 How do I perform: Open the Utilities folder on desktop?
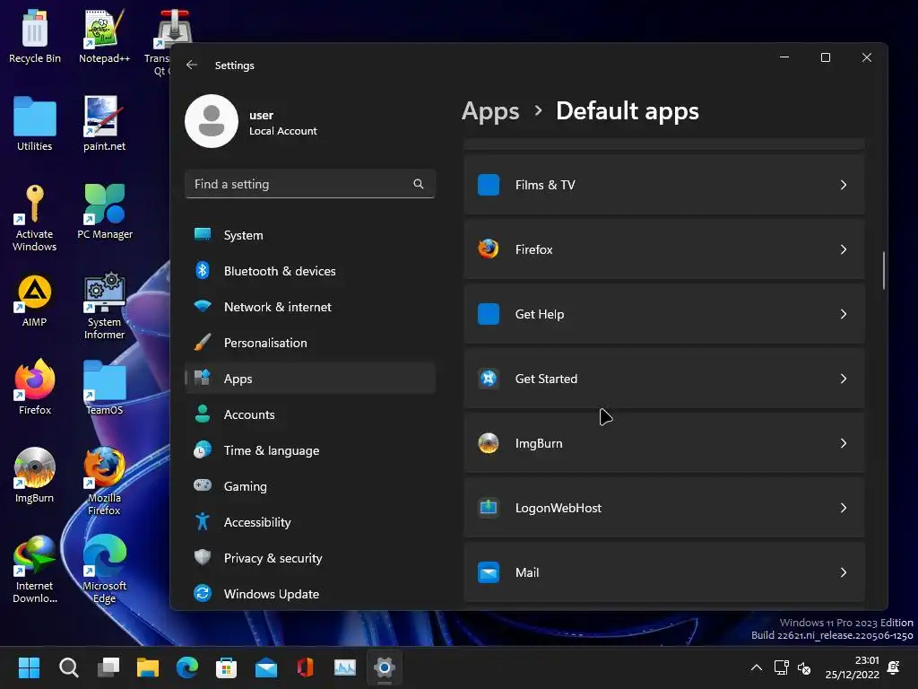coord(35,124)
